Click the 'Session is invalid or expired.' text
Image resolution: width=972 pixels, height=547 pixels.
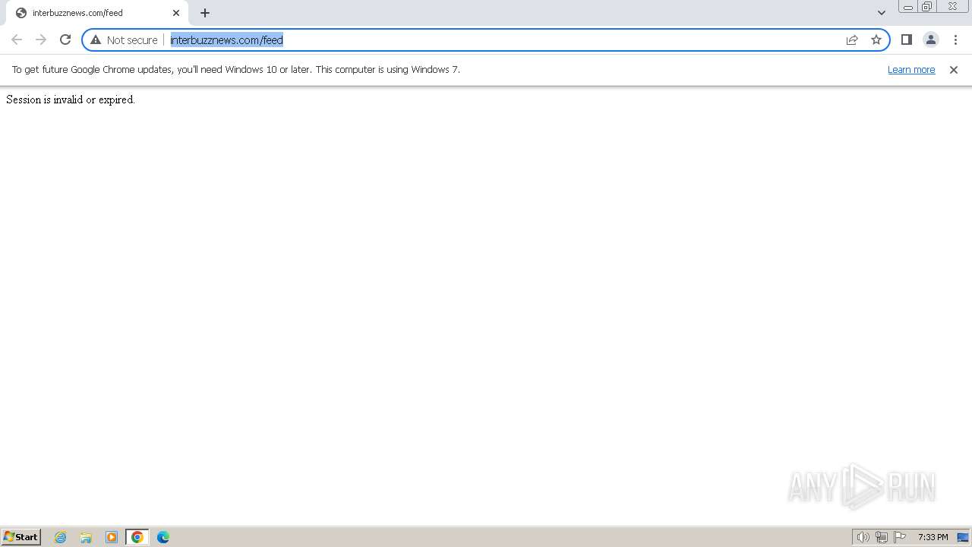pos(71,100)
